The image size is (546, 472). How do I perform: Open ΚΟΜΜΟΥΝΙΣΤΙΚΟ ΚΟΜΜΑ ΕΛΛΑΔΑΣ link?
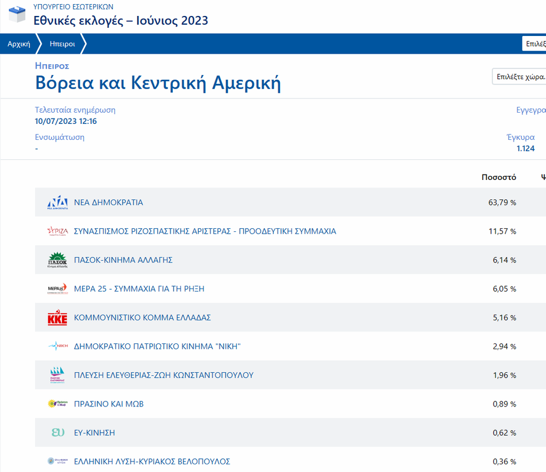click(x=142, y=317)
